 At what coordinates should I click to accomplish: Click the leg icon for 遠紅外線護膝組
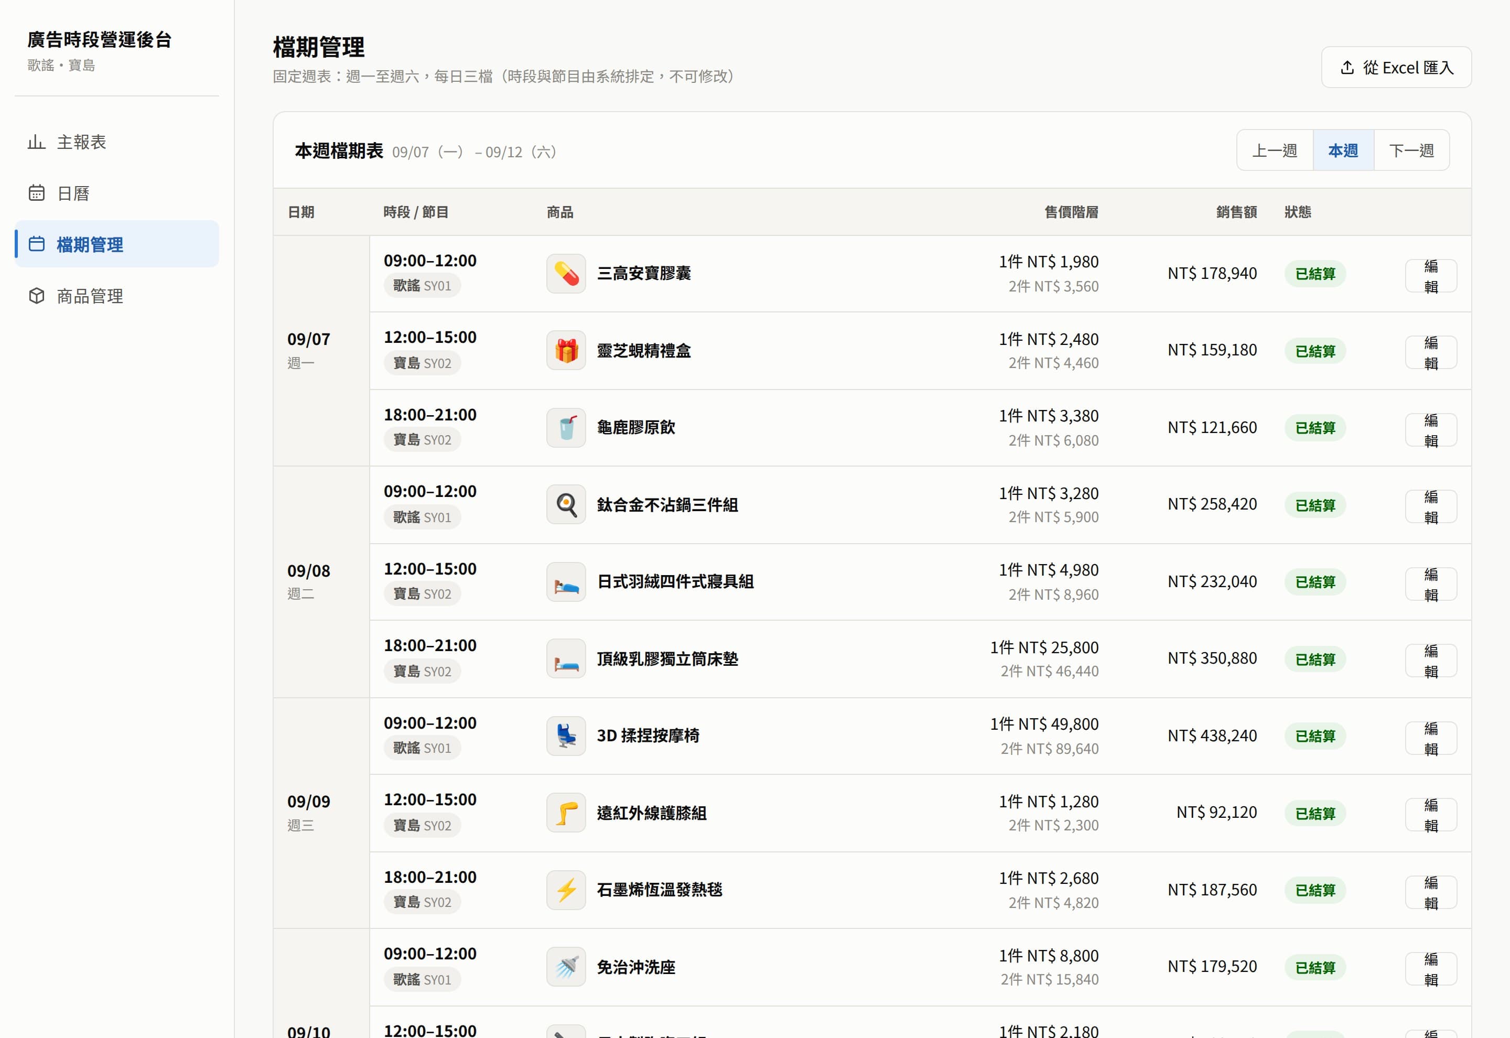tap(566, 813)
